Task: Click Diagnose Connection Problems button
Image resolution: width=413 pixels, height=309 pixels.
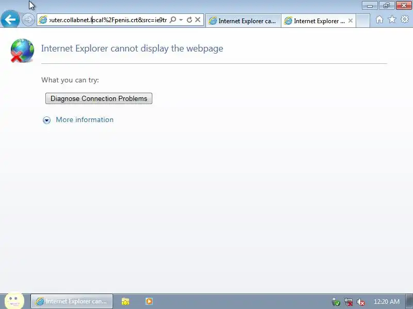Action: [x=99, y=98]
